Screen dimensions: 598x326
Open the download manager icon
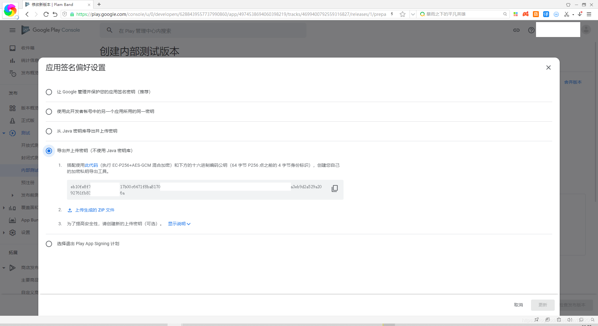click(x=580, y=14)
